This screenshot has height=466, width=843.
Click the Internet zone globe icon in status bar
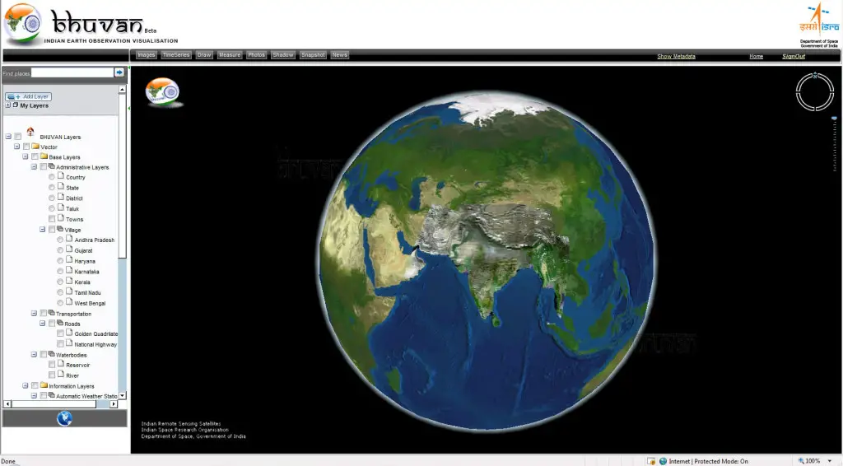click(x=663, y=460)
